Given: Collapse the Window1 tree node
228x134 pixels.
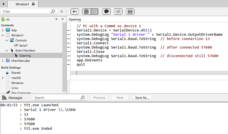Looking at the screenshot, I should coord(3,35).
